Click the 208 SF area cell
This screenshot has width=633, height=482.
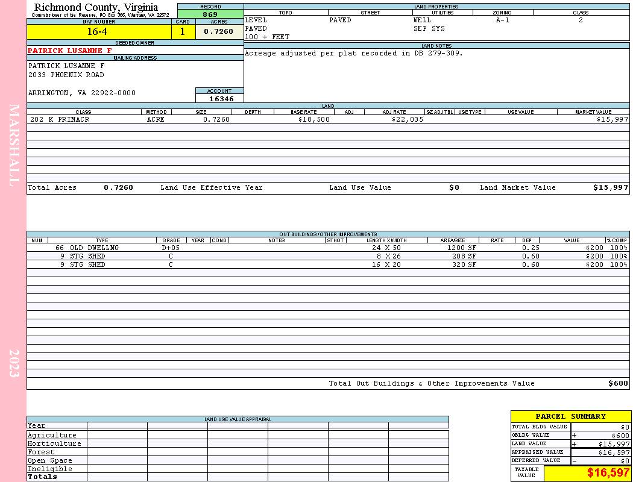pos(464,257)
